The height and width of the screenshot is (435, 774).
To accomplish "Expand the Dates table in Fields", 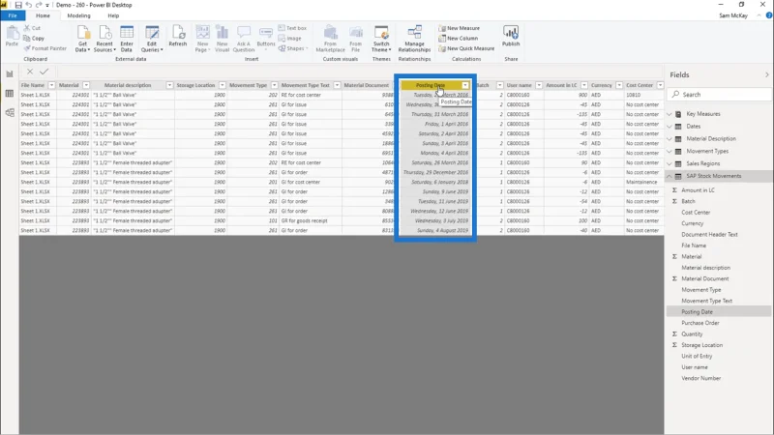I will tap(670, 127).
